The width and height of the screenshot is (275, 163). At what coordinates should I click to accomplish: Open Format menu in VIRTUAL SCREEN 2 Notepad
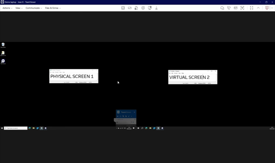click(176, 73)
